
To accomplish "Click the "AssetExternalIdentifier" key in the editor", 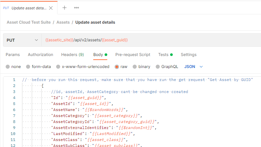I will pos(81,128).
